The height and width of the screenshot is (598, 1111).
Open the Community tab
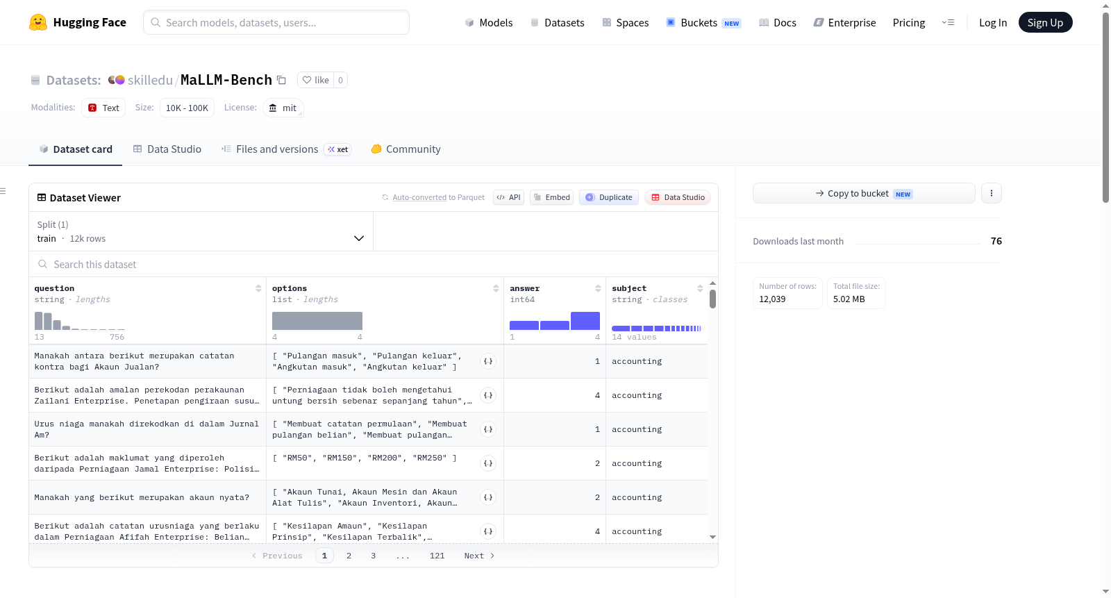point(406,149)
